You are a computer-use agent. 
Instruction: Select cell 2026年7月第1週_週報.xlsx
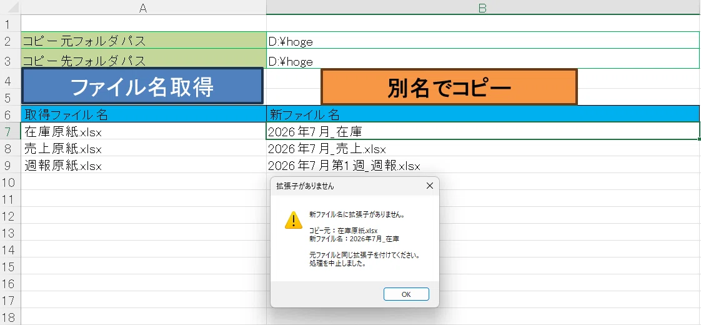tap(483, 166)
